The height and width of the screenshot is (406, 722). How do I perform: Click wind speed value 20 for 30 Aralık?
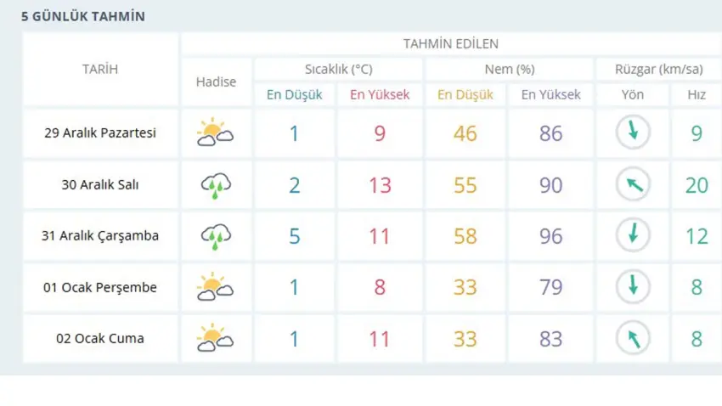click(697, 185)
